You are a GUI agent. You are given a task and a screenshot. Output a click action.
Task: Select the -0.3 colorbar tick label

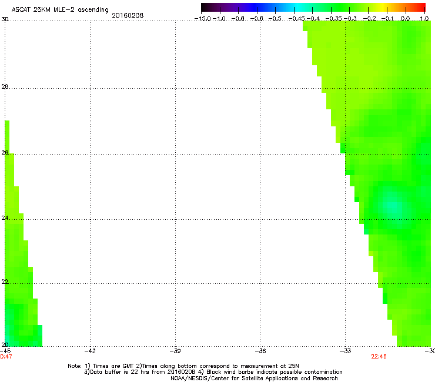350,19
